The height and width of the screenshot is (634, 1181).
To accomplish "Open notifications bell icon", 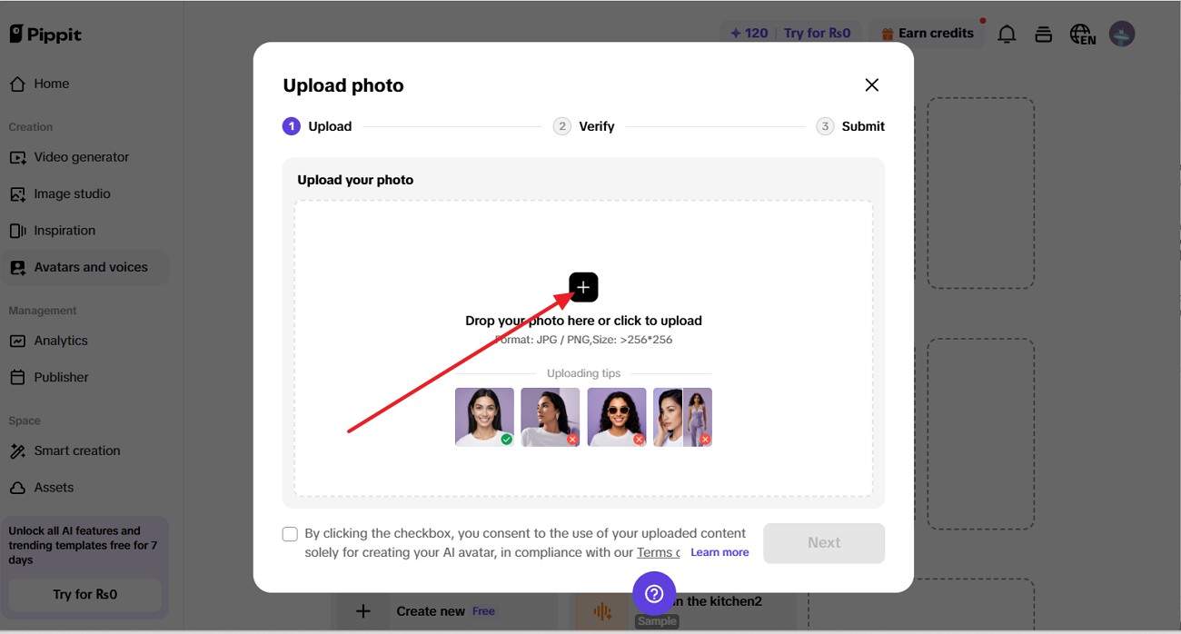I will tap(1007, 35).
